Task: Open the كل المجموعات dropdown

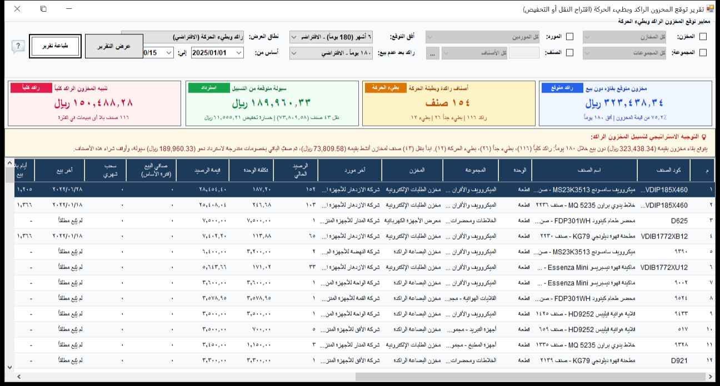Action: [x=626, y=53]
